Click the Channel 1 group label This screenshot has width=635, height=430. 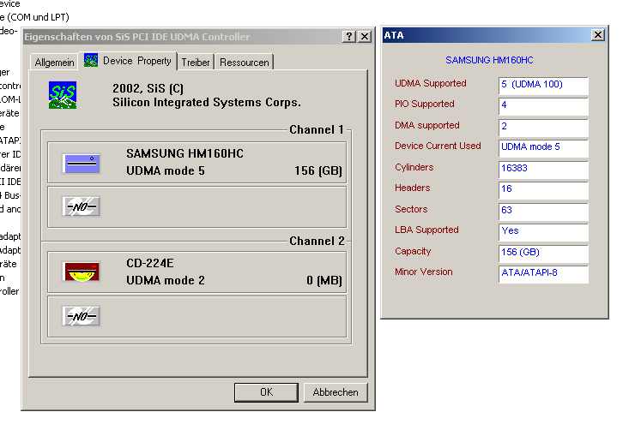pos(317,129)
